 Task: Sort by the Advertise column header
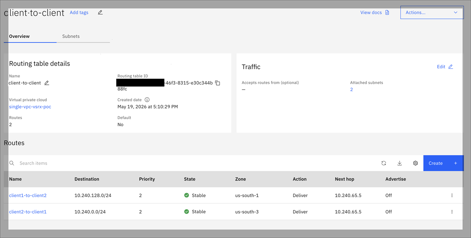396,179
